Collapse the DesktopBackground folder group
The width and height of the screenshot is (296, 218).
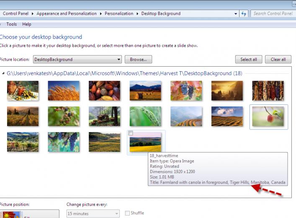(x=3, y=73)
